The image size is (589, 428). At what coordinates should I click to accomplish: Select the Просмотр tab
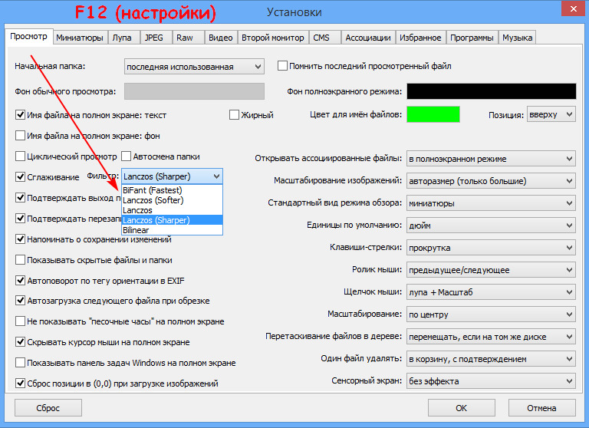pos(29,37)
